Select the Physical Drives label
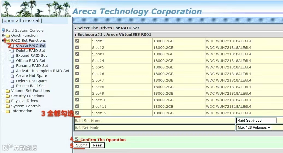Viewport: 283px width, 153px height. point(25,101)
